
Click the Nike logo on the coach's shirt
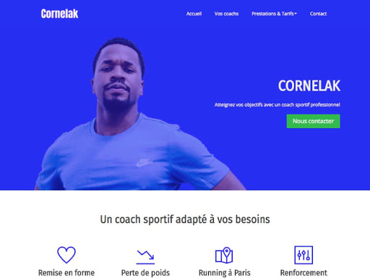click(x=144, y=162)
